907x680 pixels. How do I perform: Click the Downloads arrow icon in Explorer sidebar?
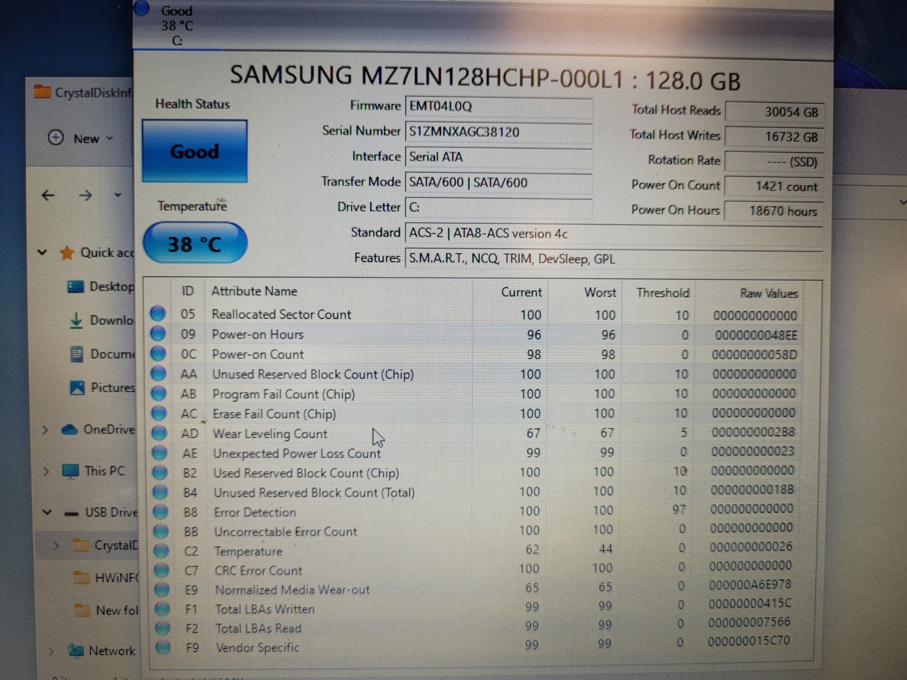76,320
